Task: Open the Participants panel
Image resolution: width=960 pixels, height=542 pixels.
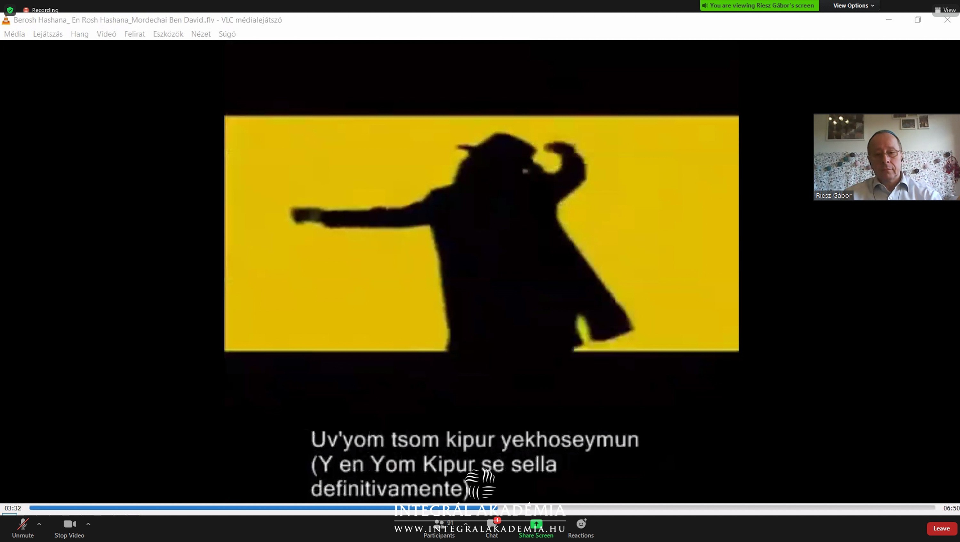Action: (439, 529)
